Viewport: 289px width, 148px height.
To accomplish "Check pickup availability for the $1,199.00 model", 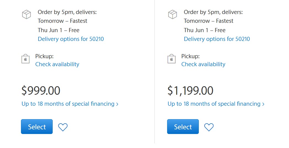I will [203, 64].
